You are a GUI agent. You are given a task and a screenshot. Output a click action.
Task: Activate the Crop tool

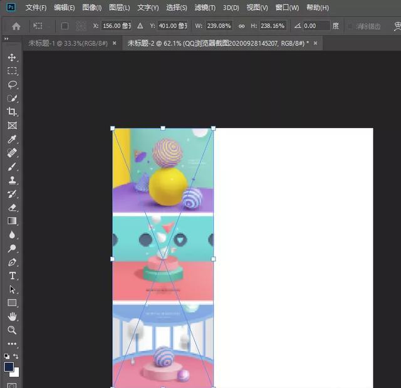pos(12,112)
